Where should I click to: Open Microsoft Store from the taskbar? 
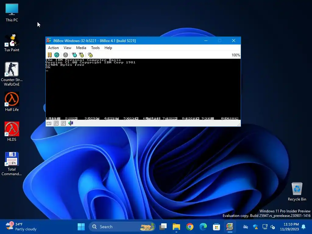click(216, 227)
